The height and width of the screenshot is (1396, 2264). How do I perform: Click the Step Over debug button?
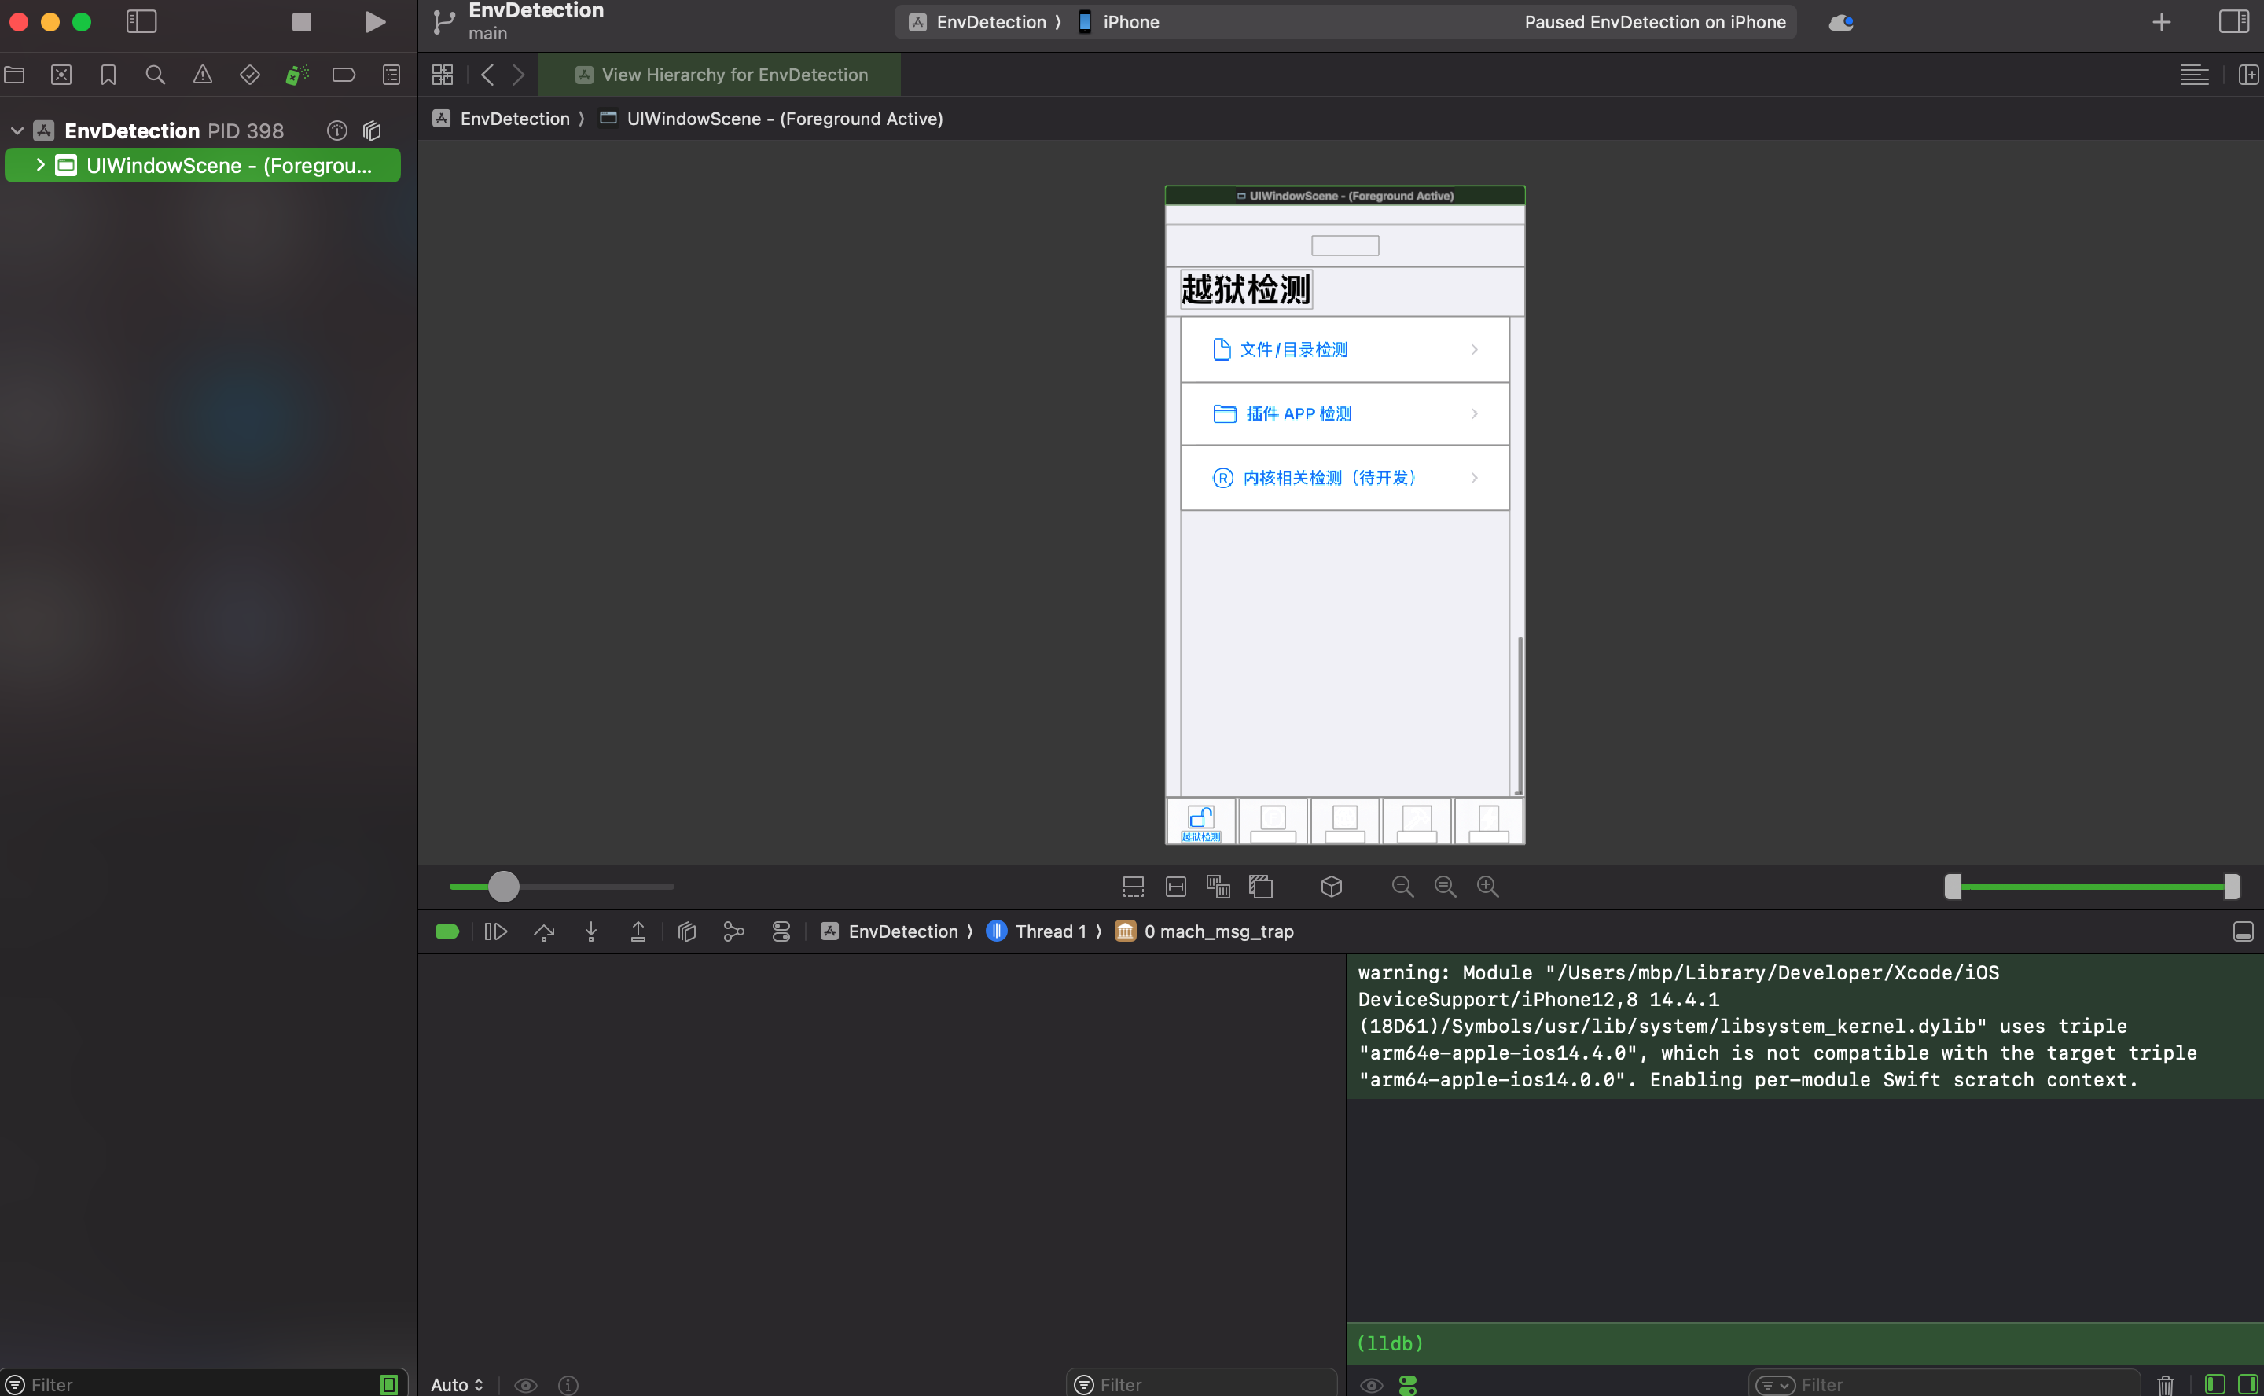coord(544,931)
